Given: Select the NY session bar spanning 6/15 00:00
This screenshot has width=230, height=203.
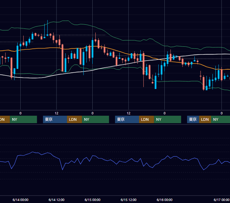Looking at the screenshot, I should (x=95, y=119).
